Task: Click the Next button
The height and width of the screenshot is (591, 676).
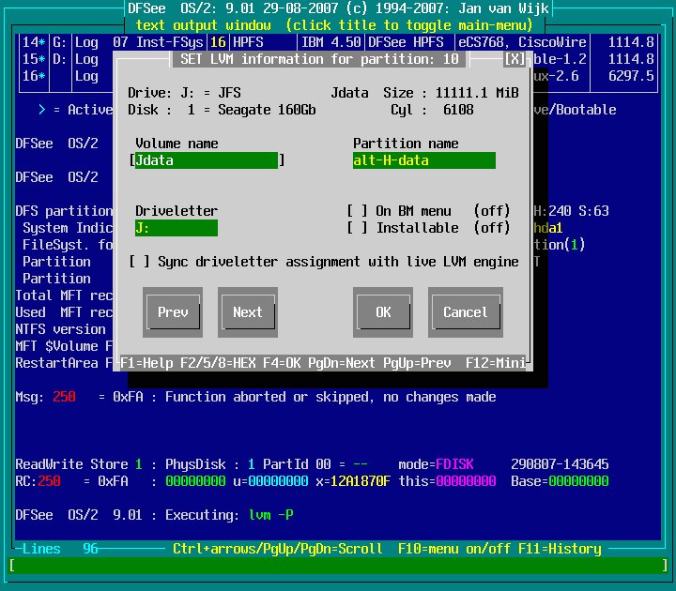Action: 248,312
